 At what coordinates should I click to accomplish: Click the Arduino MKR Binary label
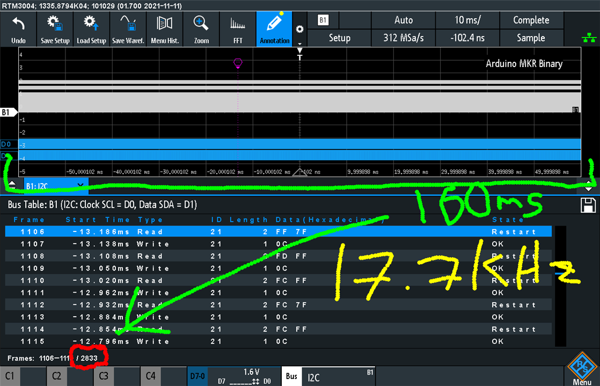[524, 63]
